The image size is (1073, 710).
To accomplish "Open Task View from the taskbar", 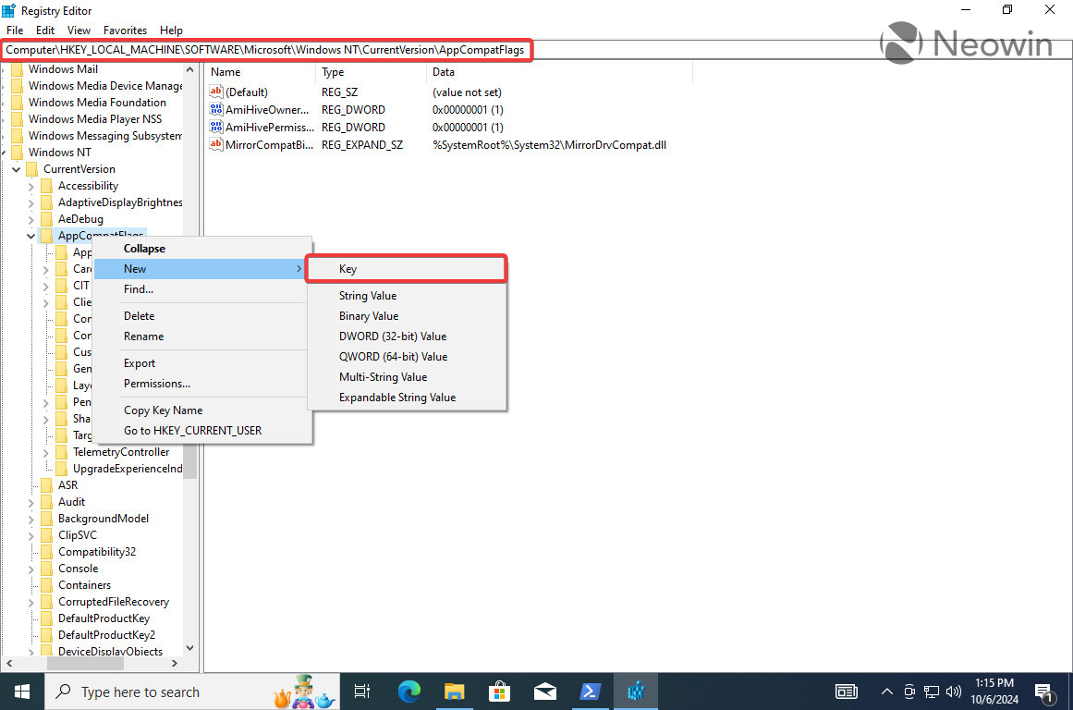I will (x=362, y=692).
